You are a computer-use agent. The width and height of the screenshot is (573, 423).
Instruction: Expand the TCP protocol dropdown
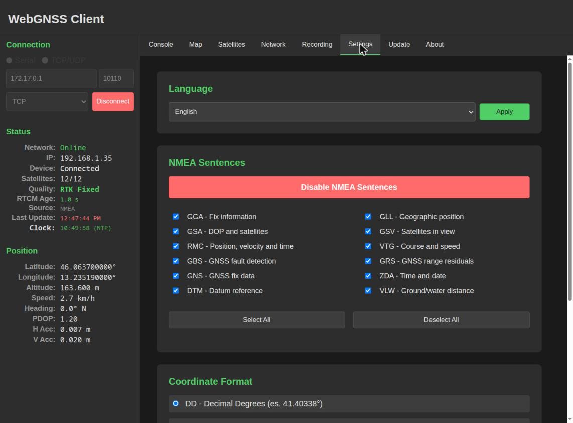(x=47, y=101)
